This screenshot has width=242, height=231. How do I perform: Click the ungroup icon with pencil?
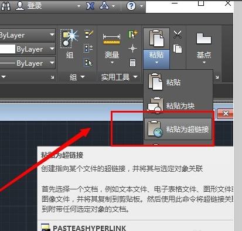(89, 34)
